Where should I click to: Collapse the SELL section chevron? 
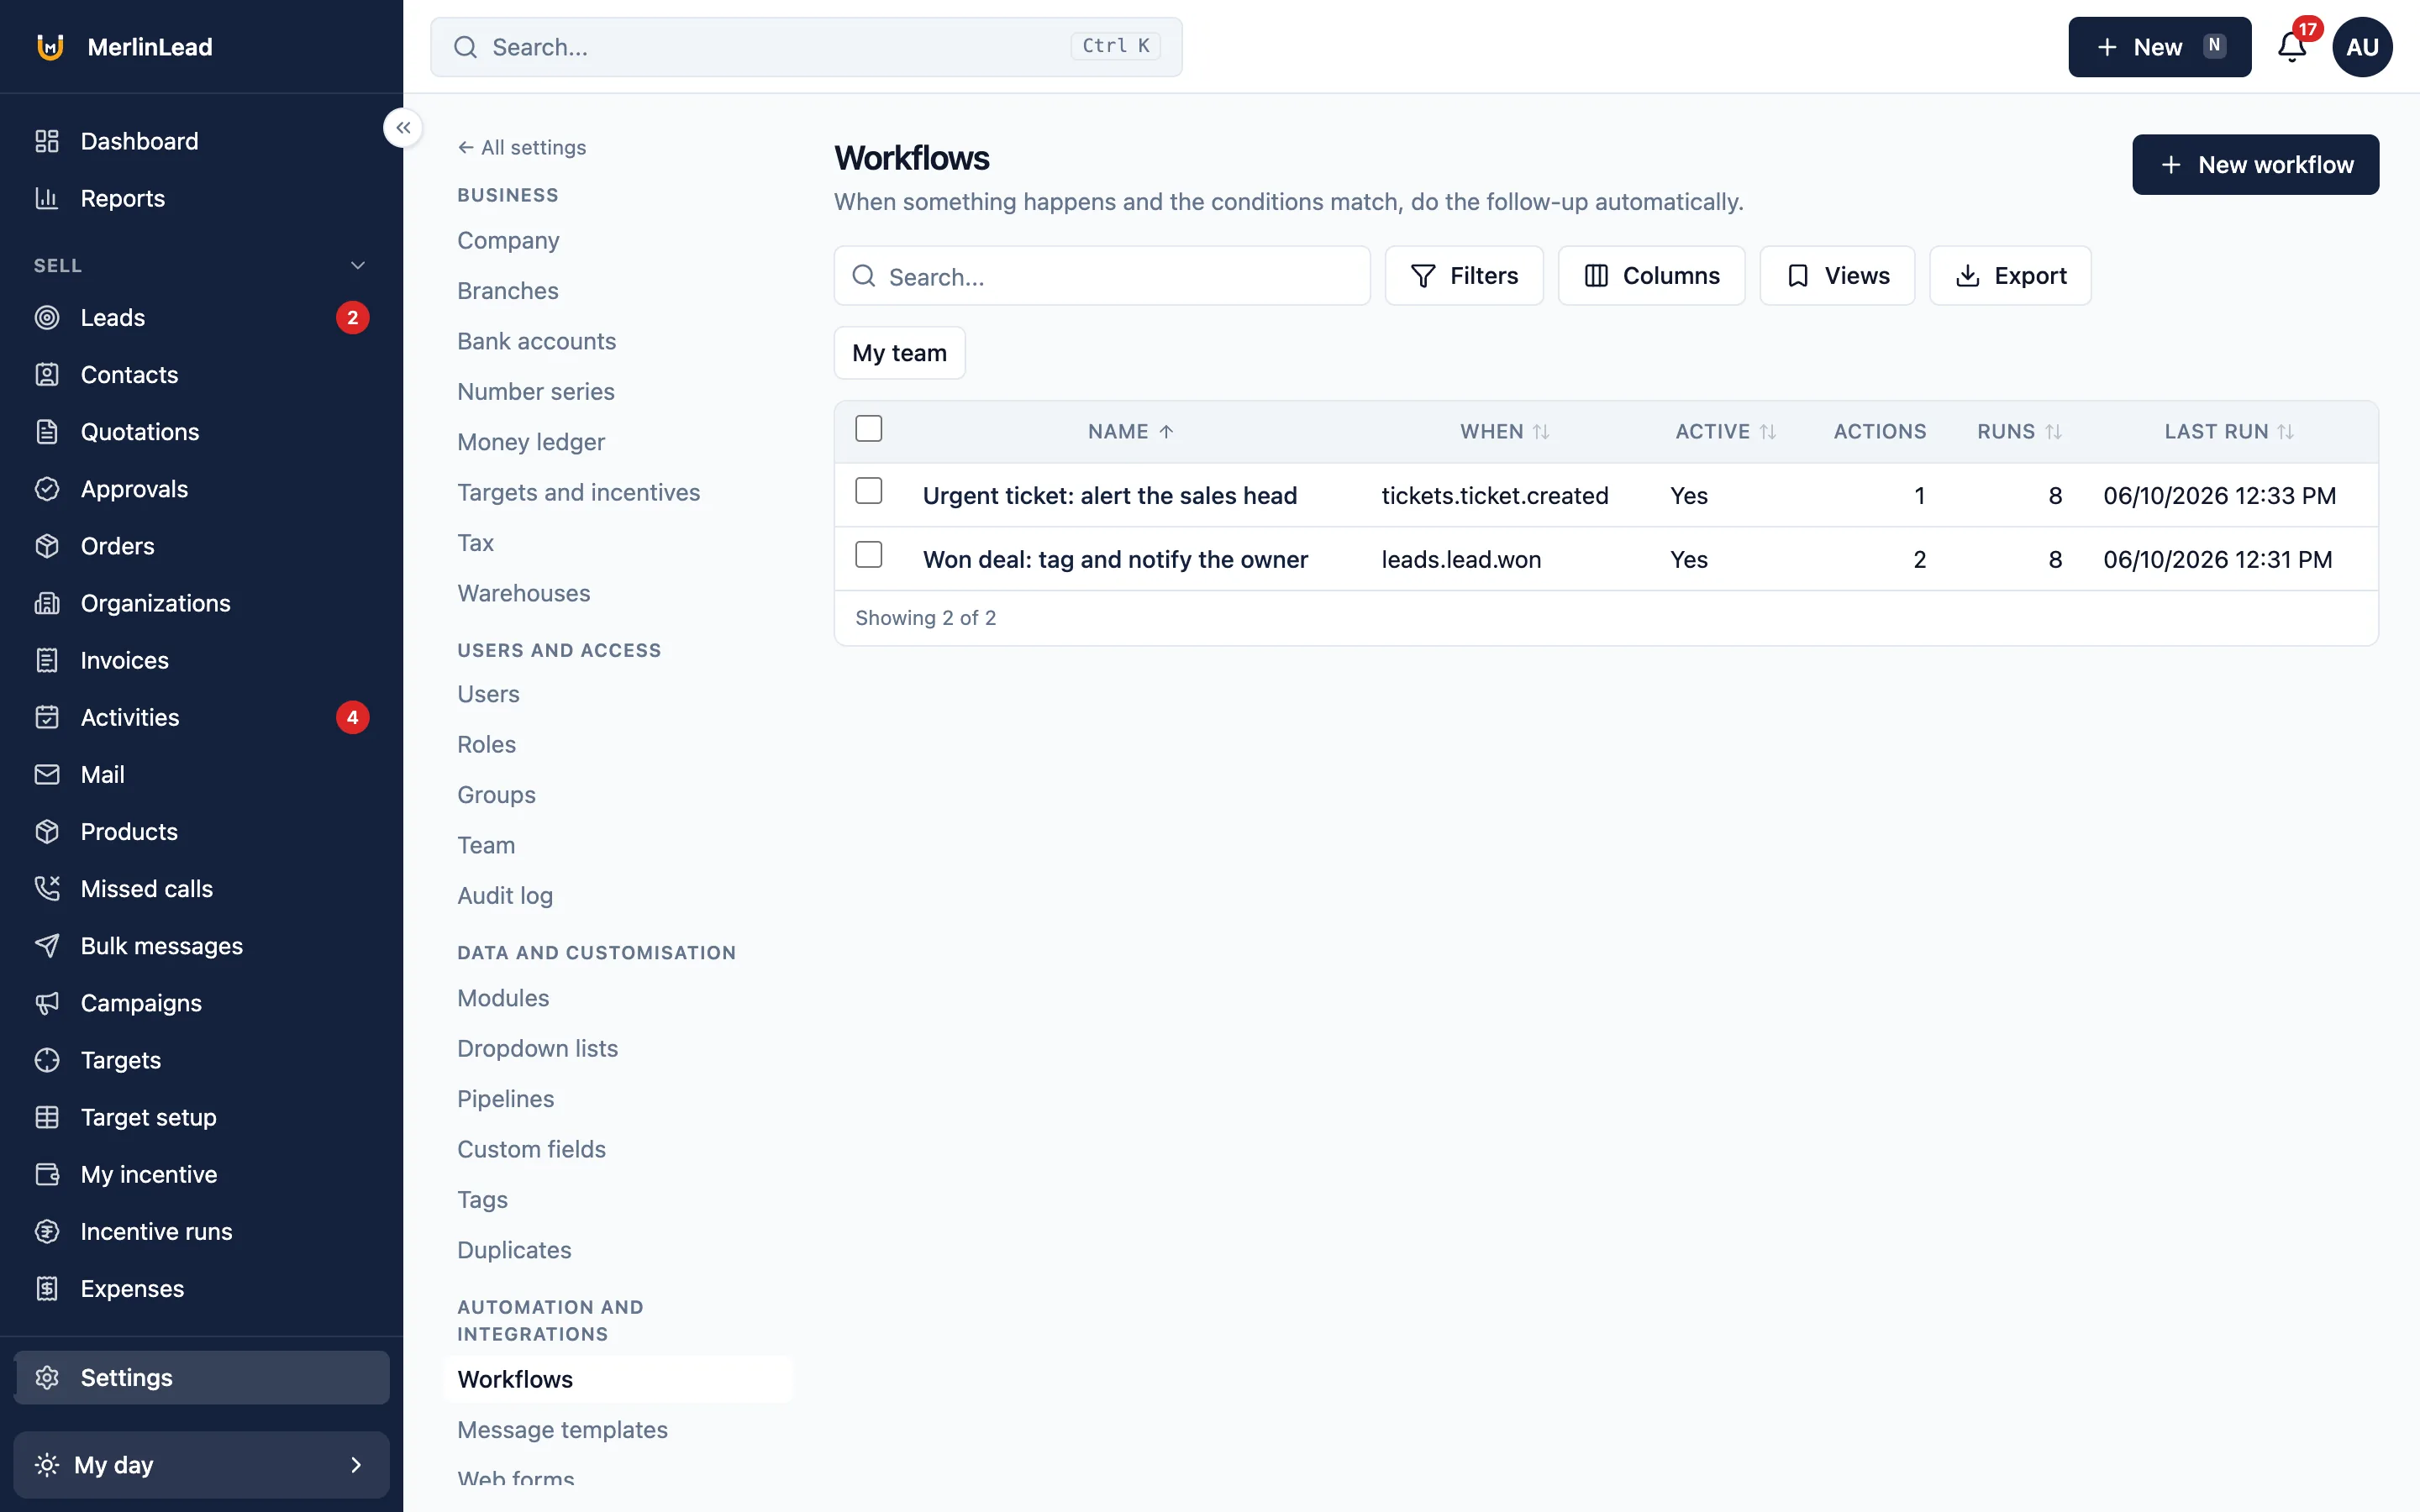[358, 265]
